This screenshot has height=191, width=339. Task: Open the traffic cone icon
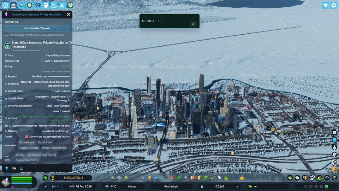[x=62, y=5]
